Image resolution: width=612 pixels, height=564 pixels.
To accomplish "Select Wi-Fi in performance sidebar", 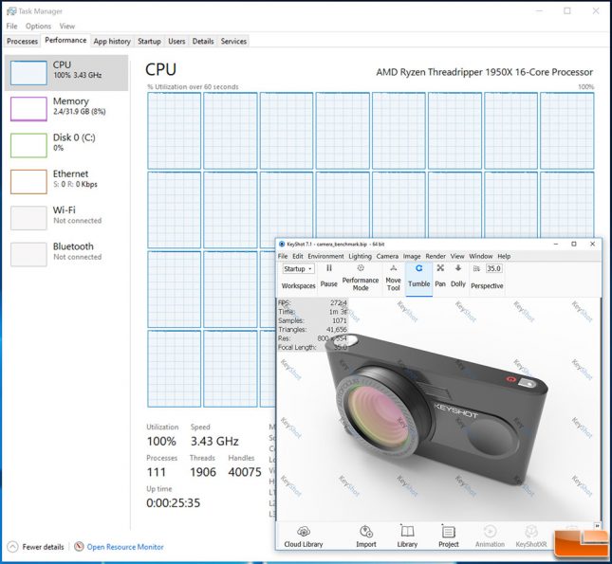I will [x=66, y=218].
